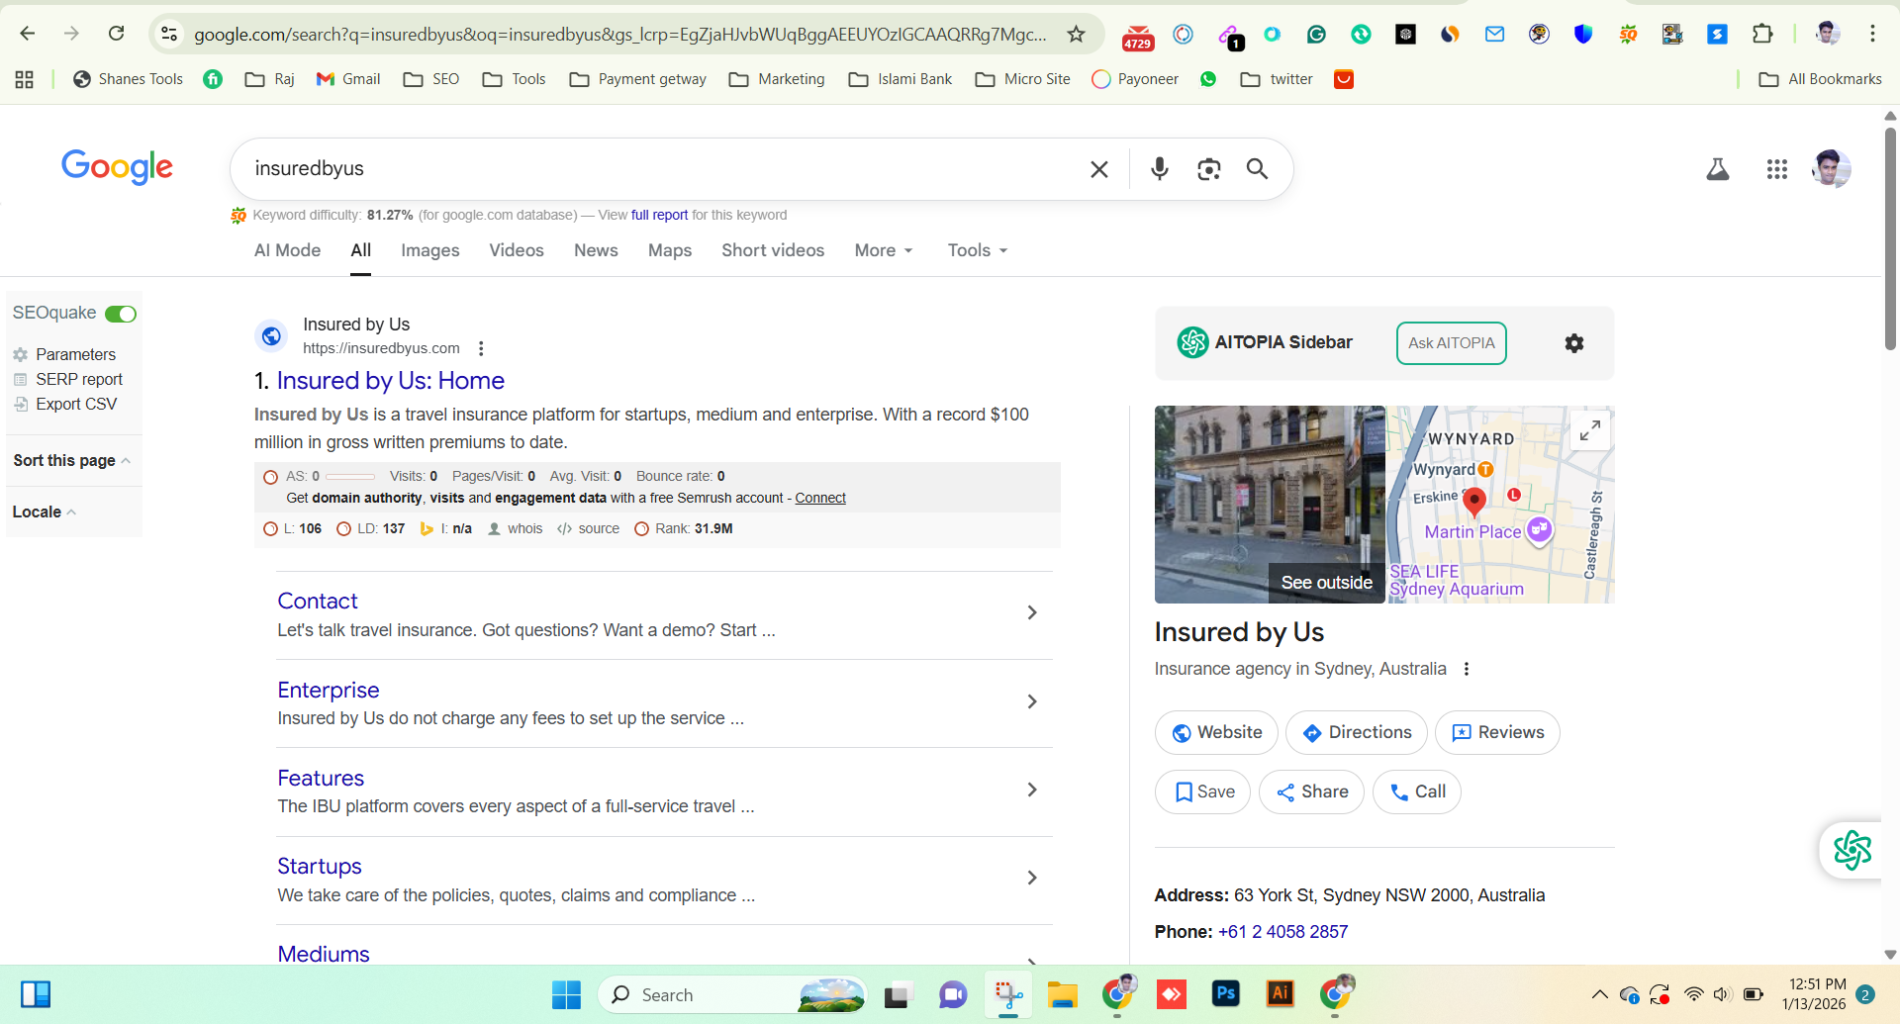This screenshot has height=1024, width=1900.
Task: Expand the Enterprise sitelink chevron
Action: point(1032,701)
